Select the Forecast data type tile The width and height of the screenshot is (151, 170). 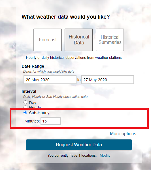pos(48,40)
